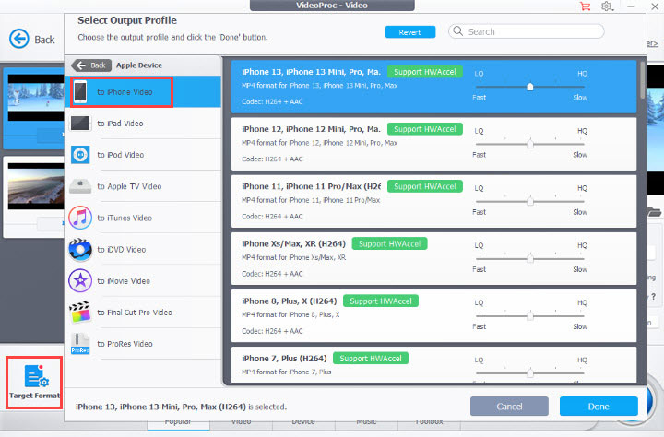Select to Apple TV Video category

pyautogui.click(x=143, y=186)
